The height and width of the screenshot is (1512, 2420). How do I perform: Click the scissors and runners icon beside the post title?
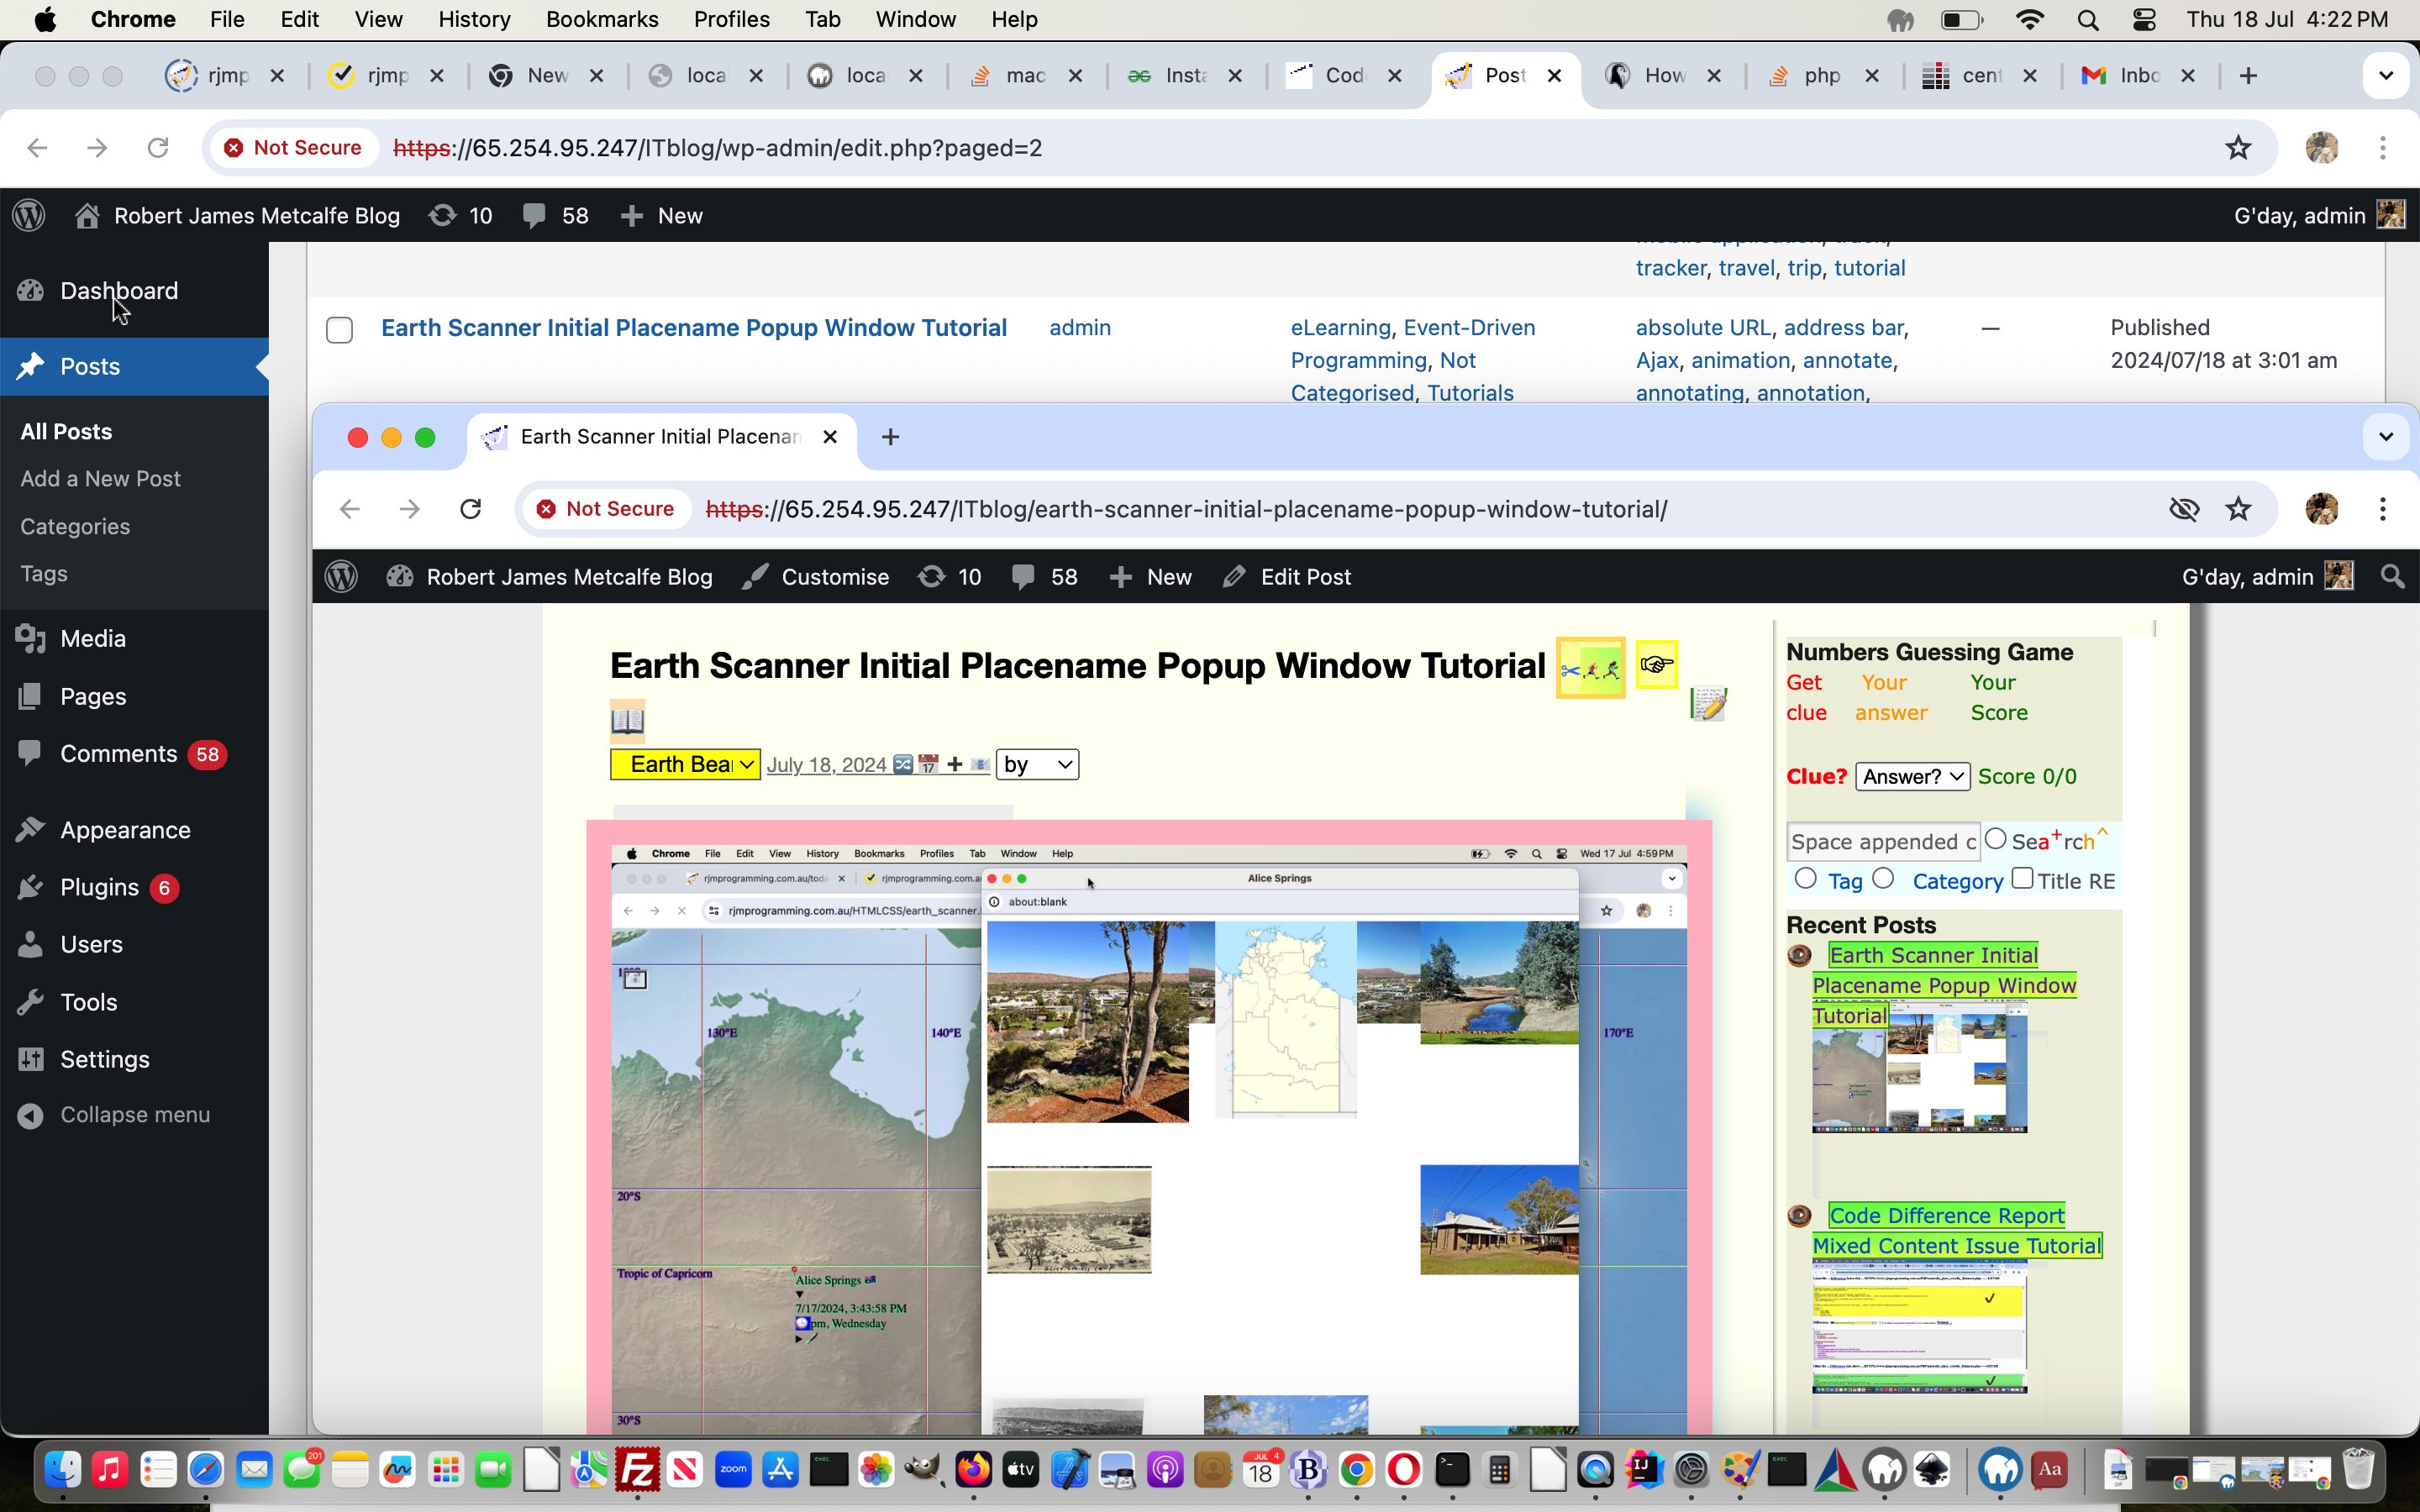(1590, 668)
